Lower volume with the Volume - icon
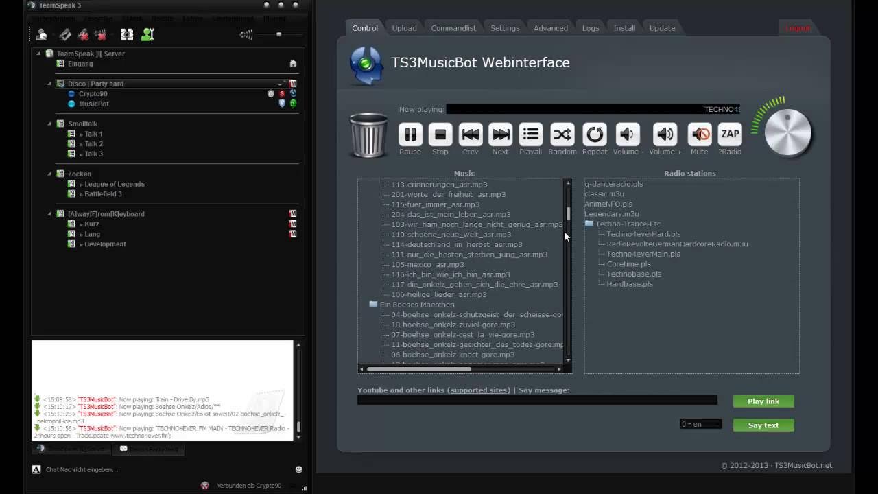The image size is (878, 494). (x=628, y=134)
